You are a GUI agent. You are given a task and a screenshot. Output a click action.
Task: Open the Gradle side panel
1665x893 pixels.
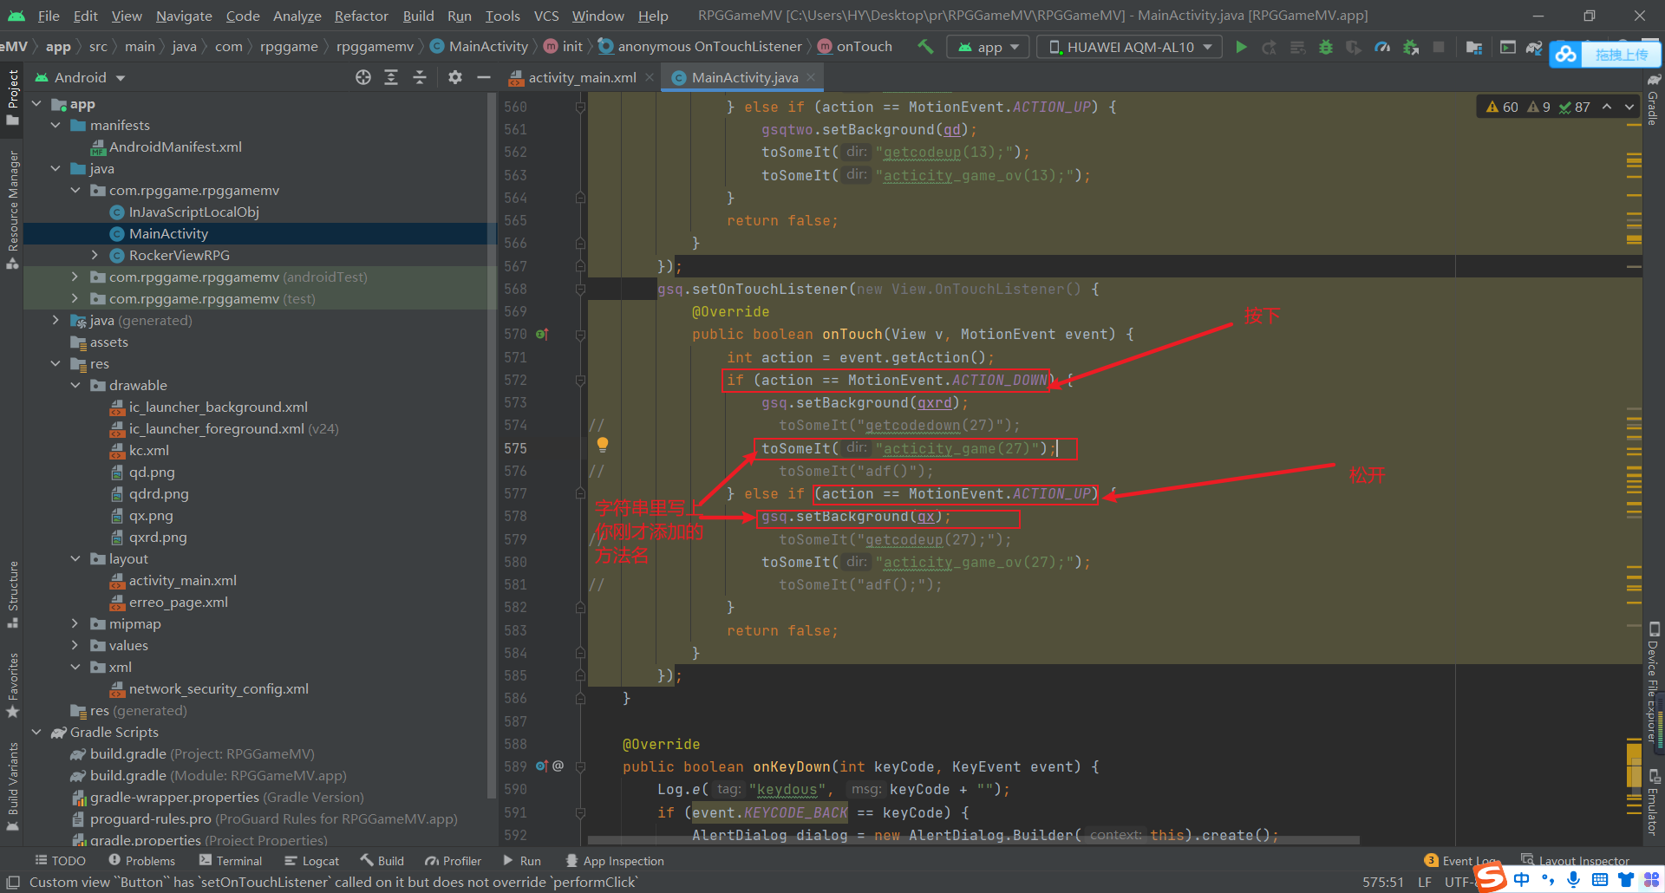1653,101
